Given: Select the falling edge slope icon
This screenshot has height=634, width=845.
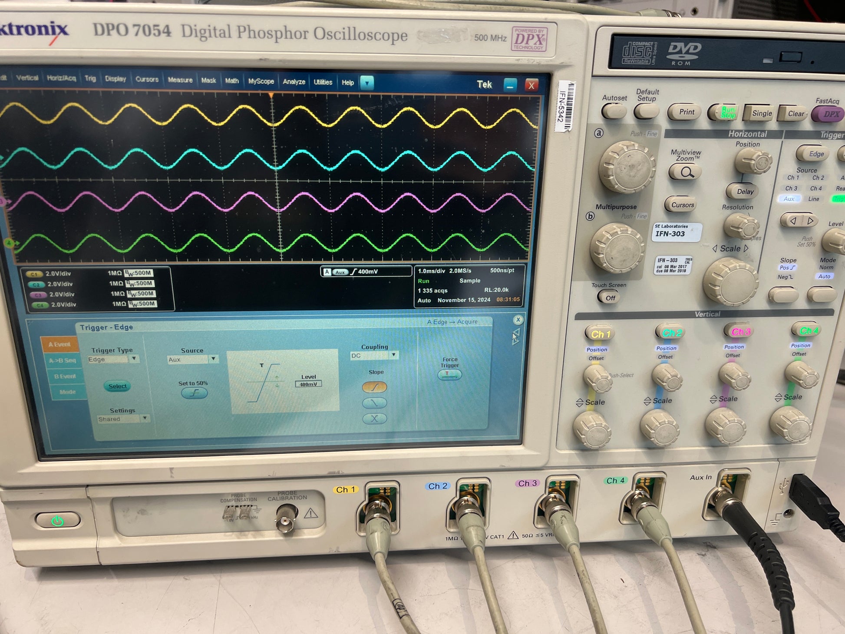Looking at the screenshot, I should 374,403.
